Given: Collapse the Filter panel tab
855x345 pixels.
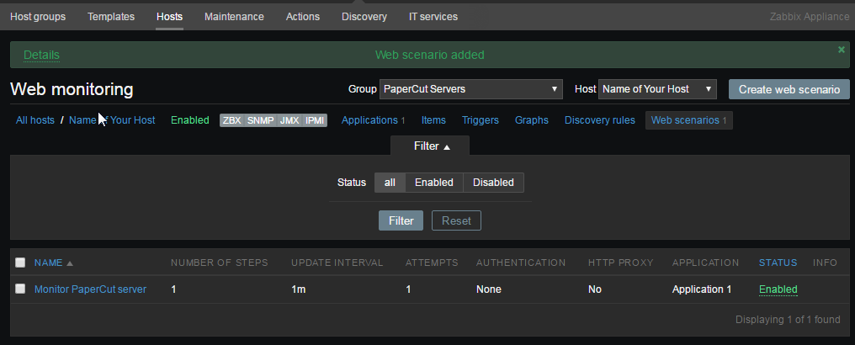Looking at the screenshot, I should point(430,146).
